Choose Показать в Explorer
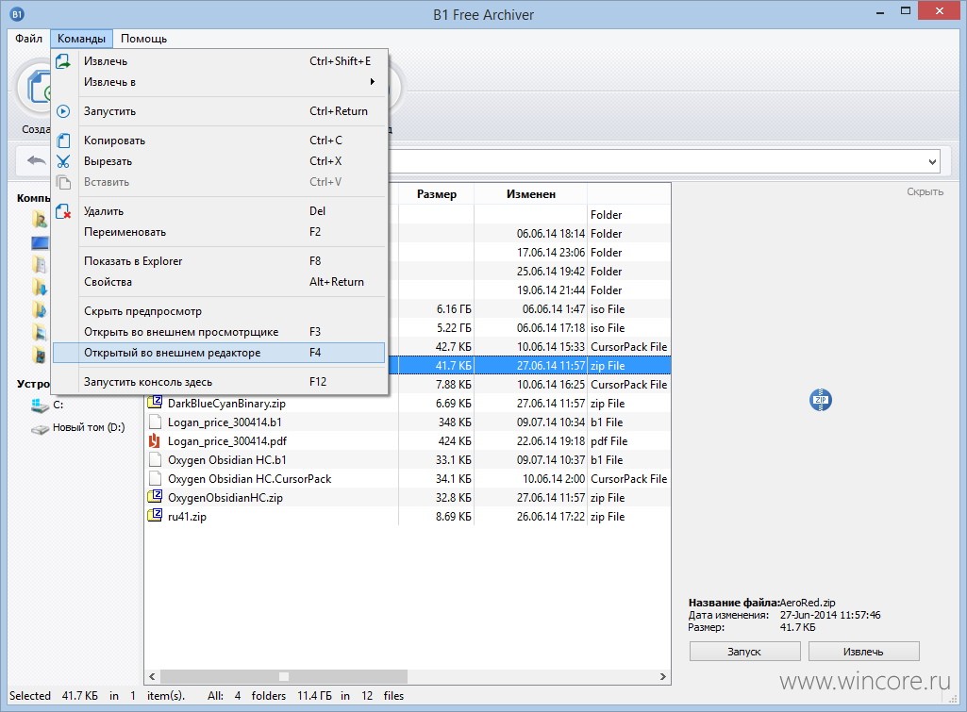 (219, 261)
